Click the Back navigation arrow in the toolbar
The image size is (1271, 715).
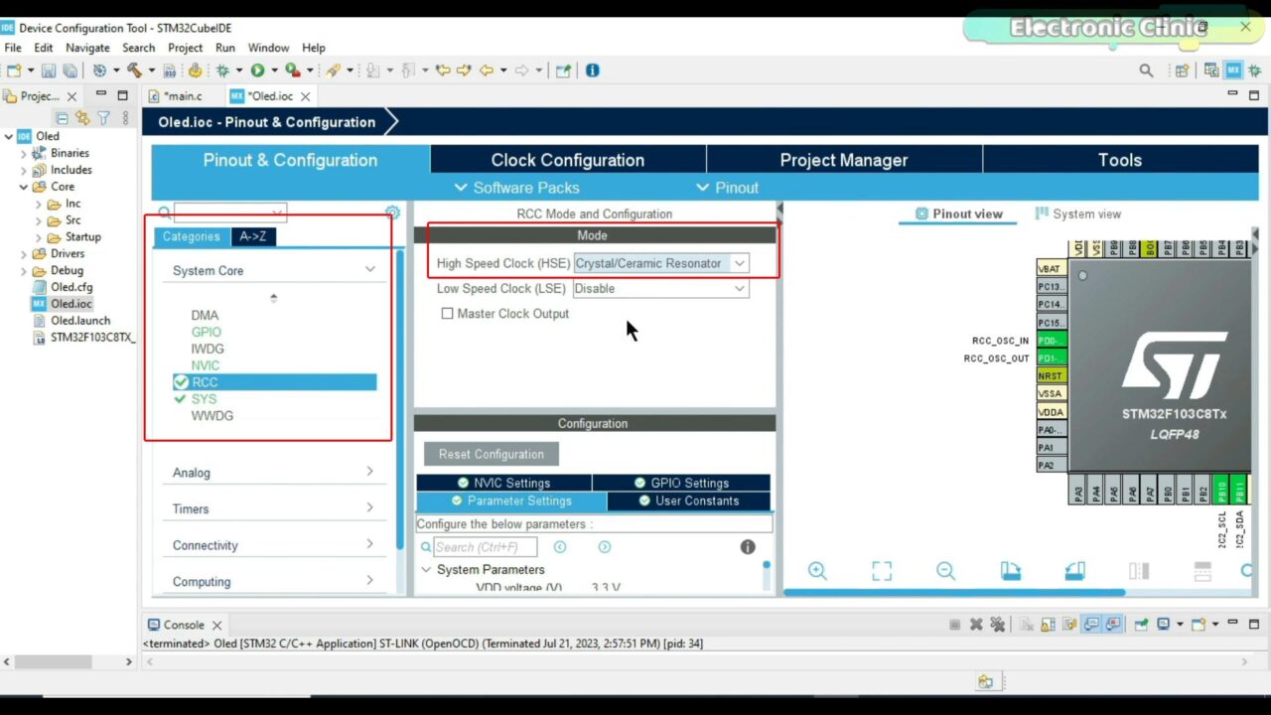(487, 71)
